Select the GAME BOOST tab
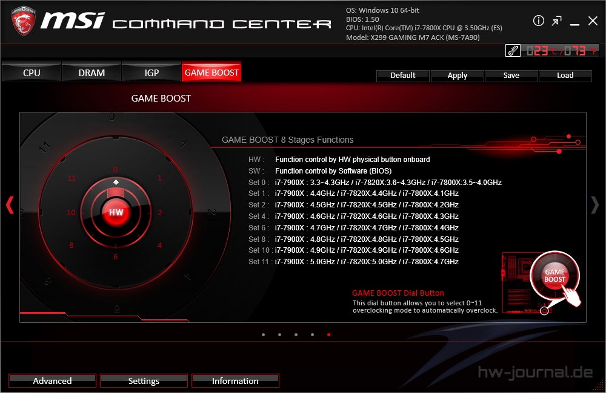The image size is (606, 393). click(x=211, y=73)
